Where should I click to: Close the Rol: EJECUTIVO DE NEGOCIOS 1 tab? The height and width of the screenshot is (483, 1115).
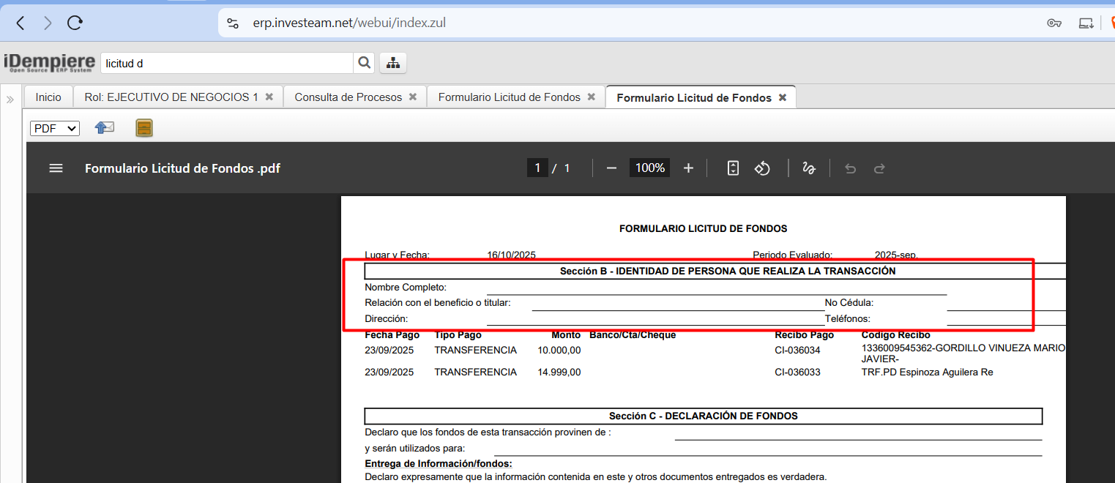pyautogui.click(x=269, y=97)
